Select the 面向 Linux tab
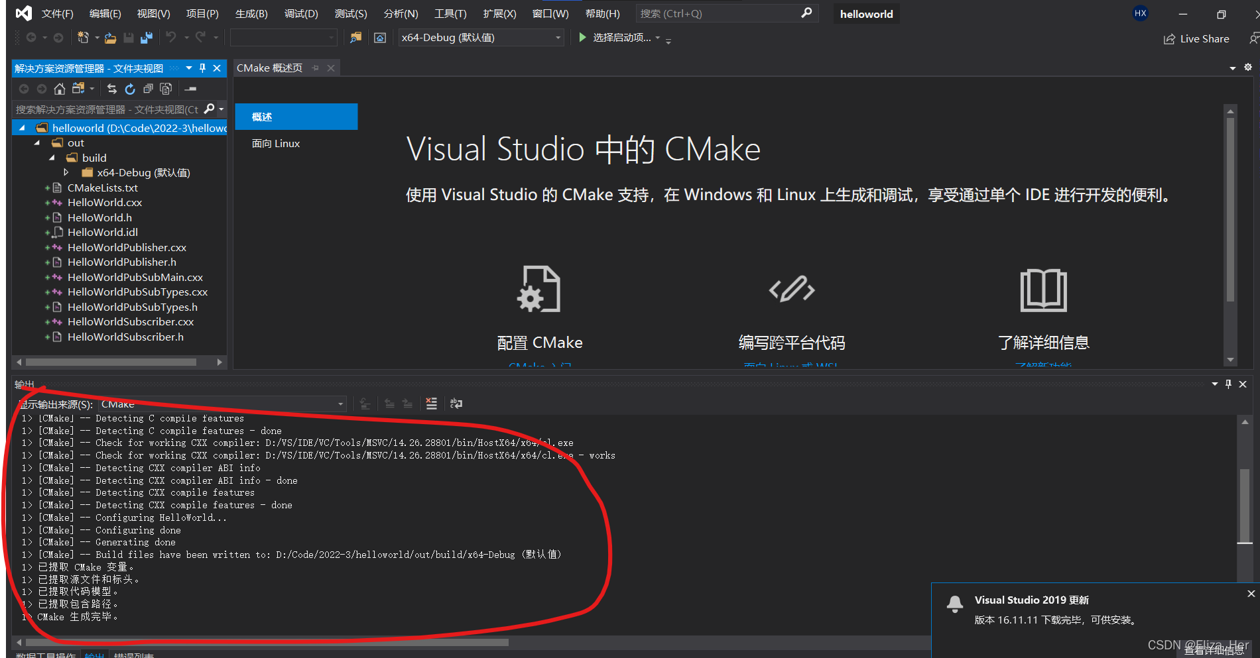This screenshot has height=658, width=1260. [x=276, y=144]
